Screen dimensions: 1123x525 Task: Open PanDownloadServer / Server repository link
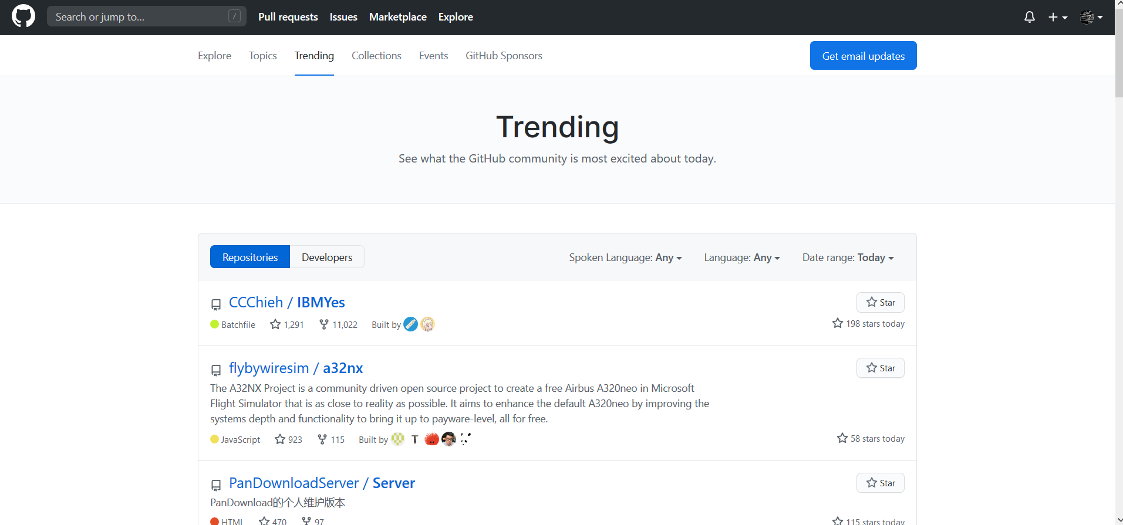322,483
